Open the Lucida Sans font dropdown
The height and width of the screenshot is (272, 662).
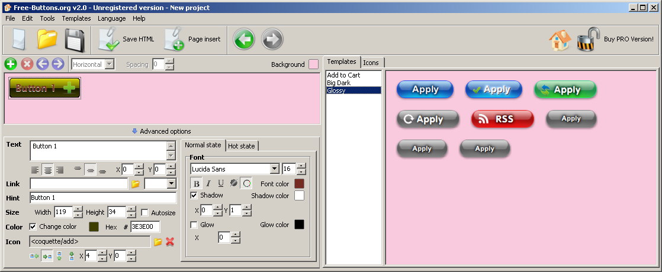pos(274,169)
